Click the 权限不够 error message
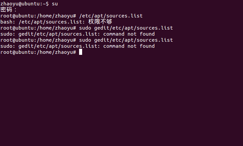The height and width of the screenshot is (146, 243). [x=100, y=22]
